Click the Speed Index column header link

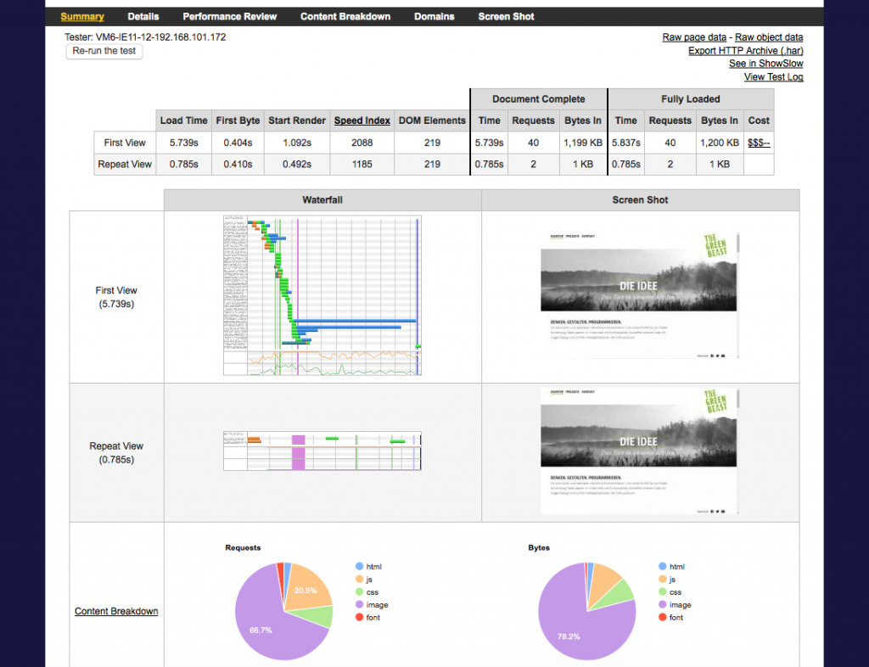tap(362, 121)
